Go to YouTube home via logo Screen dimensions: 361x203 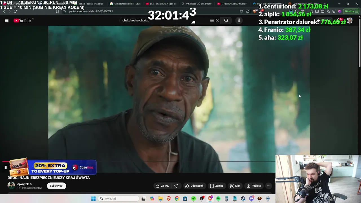22,21
